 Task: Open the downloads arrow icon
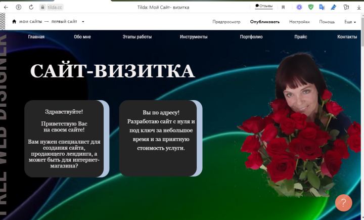(358, 8)
